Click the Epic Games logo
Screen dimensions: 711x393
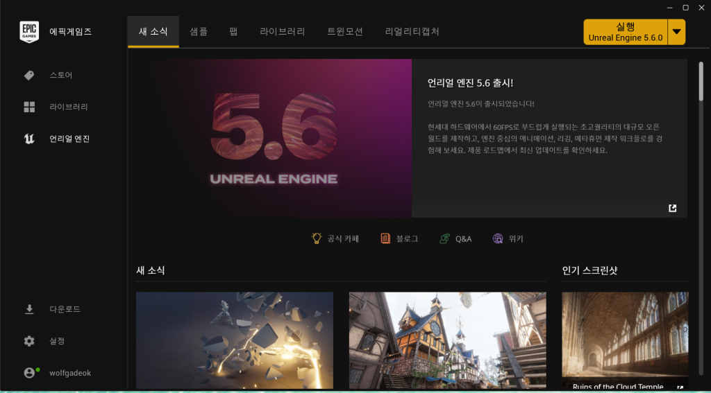pos(29,32)
